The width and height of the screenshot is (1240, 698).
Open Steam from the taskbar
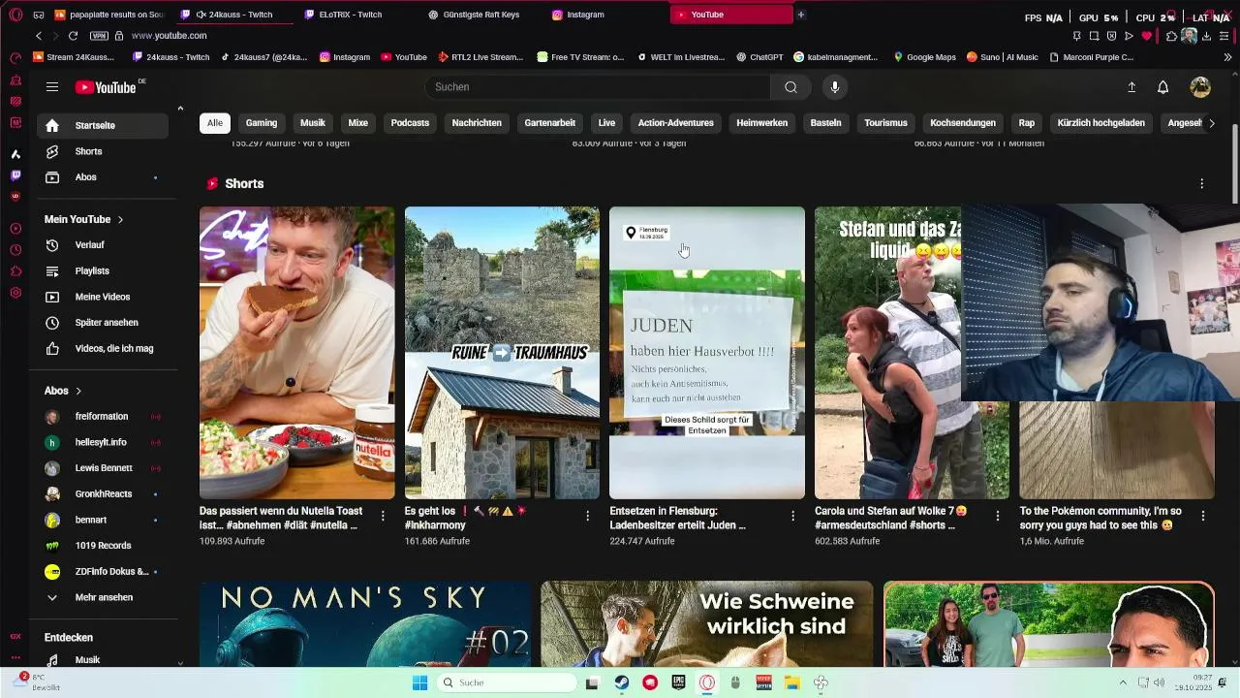[x=622, y=682]
